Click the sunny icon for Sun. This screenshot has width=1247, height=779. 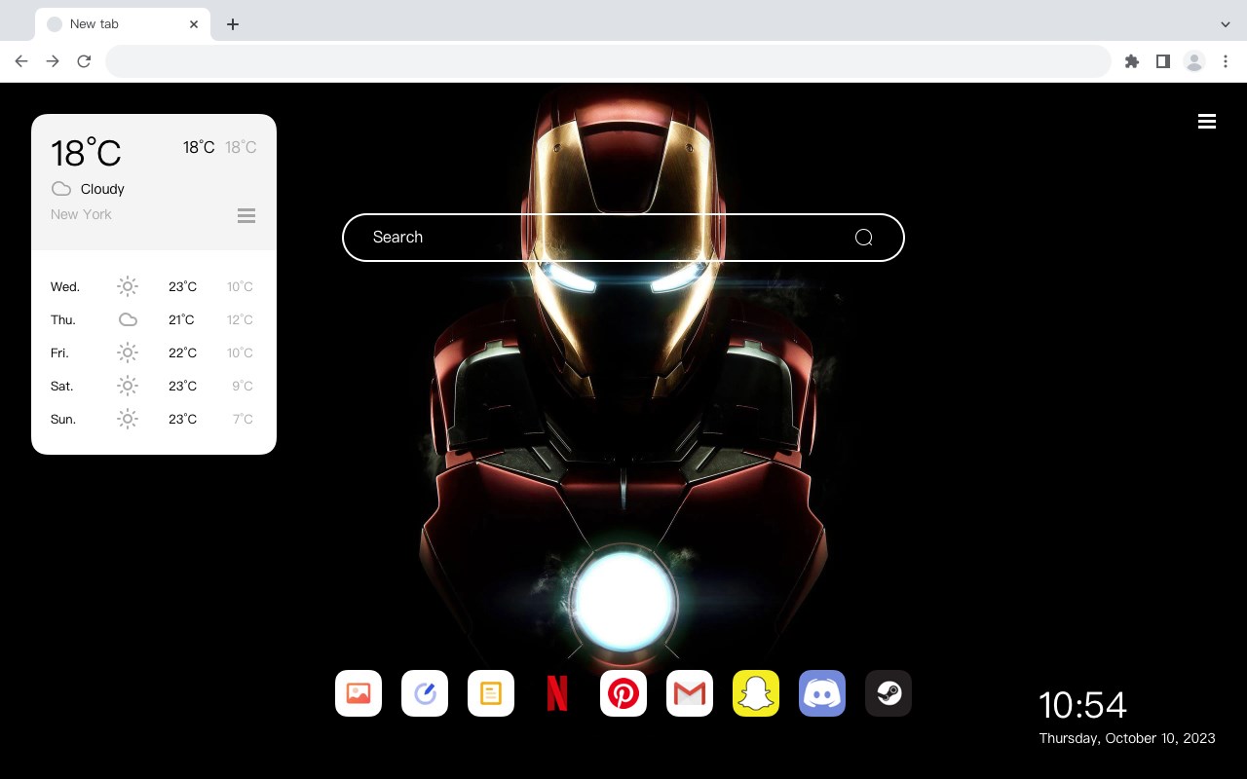pos(128,419)
